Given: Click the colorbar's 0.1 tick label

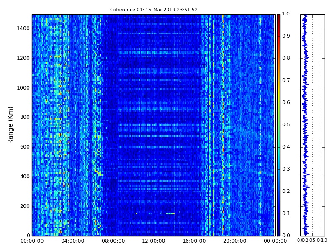Looking at the screenshot, I should (286, 213).
